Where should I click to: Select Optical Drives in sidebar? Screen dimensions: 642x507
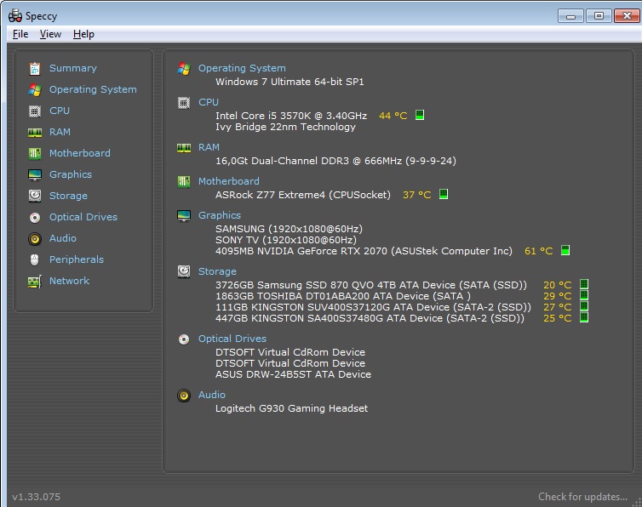83,217
